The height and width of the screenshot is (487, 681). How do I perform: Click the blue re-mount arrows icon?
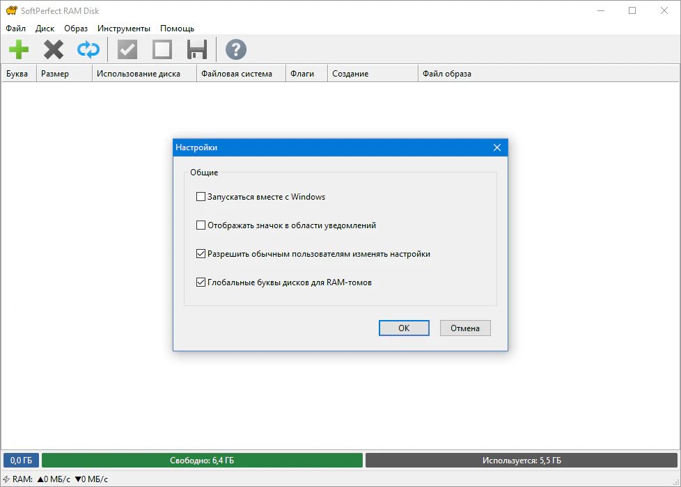pyautogui.click(x=88, y=49)
